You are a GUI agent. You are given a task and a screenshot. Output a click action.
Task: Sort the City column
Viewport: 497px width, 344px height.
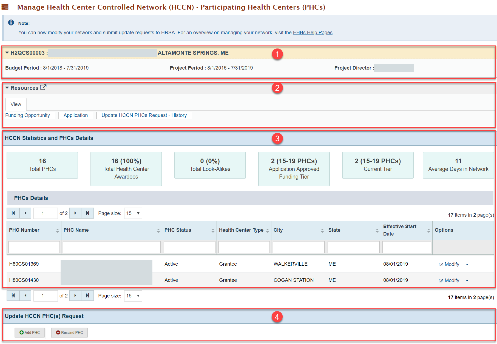pos(322,231)
